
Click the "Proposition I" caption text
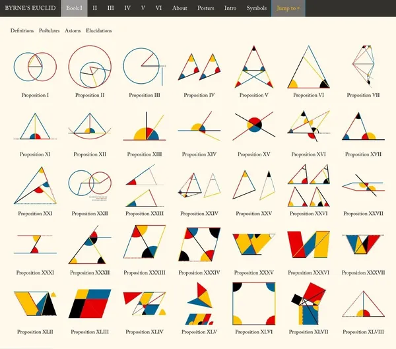35,95
